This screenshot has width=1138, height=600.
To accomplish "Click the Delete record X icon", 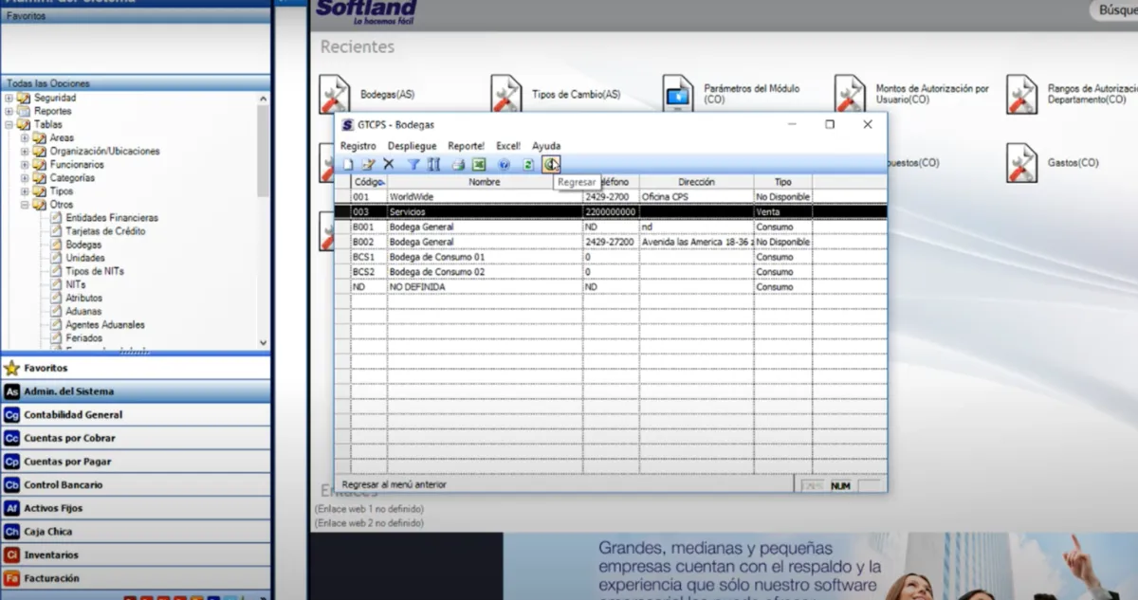I will click(x=388, y=165).
